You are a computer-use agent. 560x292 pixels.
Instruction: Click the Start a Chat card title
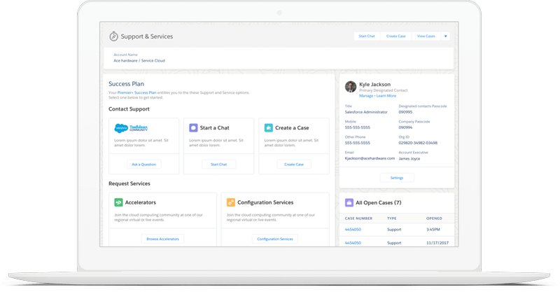tap(215, 127)
